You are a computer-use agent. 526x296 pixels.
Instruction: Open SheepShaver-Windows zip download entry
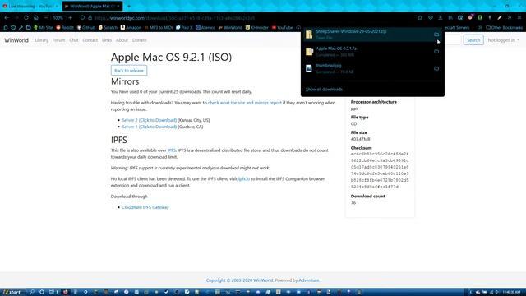pos(366,35)
